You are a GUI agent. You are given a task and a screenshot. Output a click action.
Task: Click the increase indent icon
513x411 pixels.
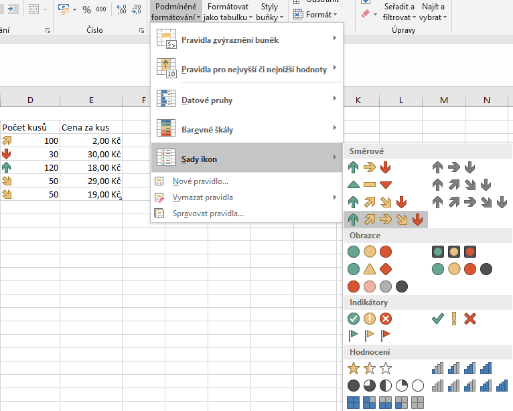point(13,9)
